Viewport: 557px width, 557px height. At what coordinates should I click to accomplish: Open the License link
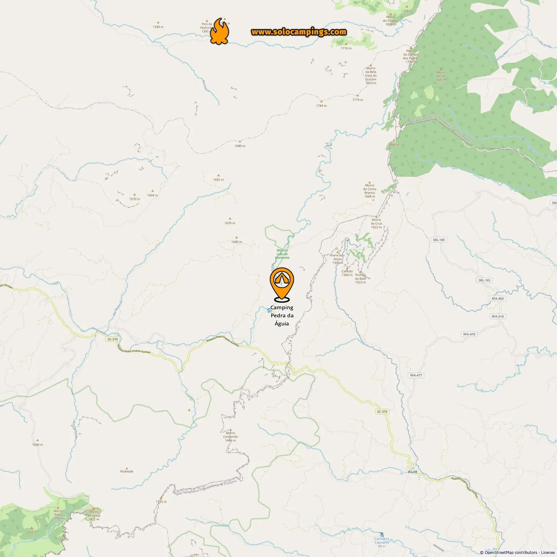click(548, 552)
